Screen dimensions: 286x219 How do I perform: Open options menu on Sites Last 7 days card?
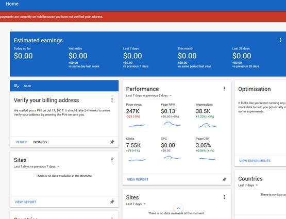pyautogui.click(x=224, y=197)
